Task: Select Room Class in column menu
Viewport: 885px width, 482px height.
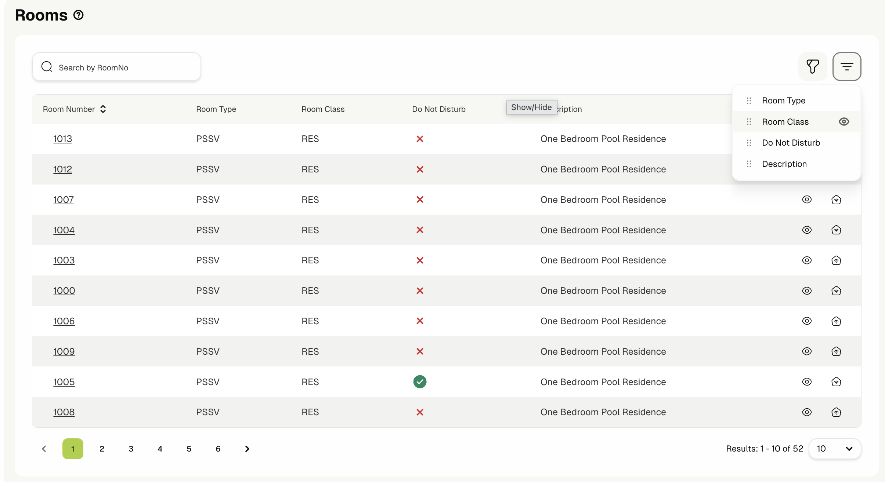Action: (x=785, y=122)
